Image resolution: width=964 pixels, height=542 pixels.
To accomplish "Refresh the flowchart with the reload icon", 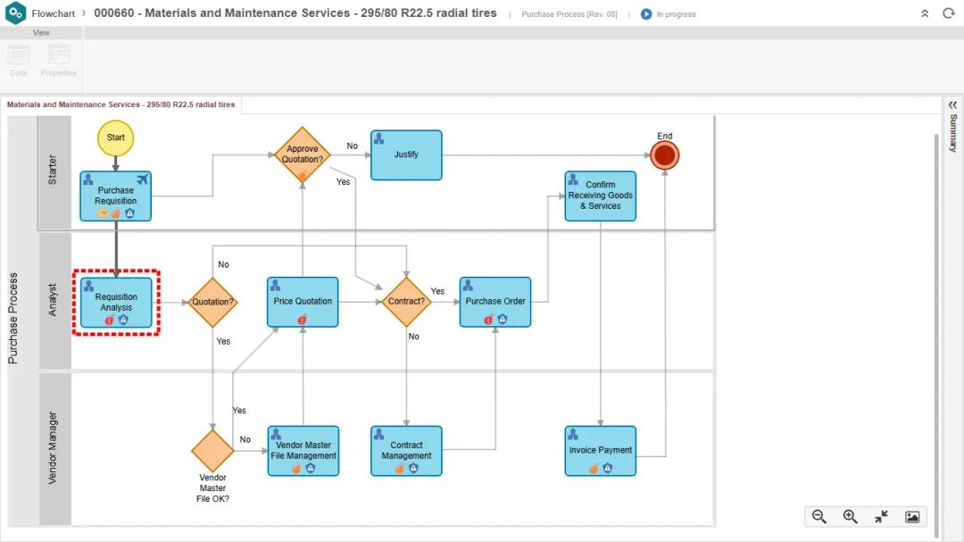I will [949, 13].
